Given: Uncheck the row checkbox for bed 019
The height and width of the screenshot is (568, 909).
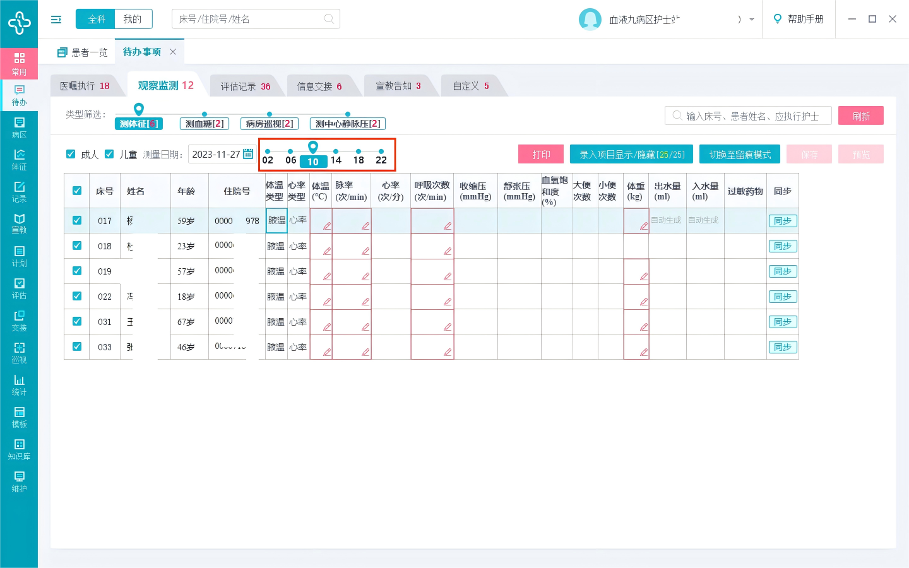Looking at the screenshot, I should pos(77,271).
